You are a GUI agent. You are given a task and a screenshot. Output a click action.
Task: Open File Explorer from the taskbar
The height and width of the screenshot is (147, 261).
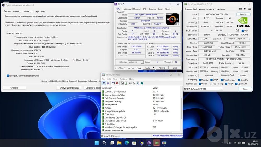coord(119,143)
